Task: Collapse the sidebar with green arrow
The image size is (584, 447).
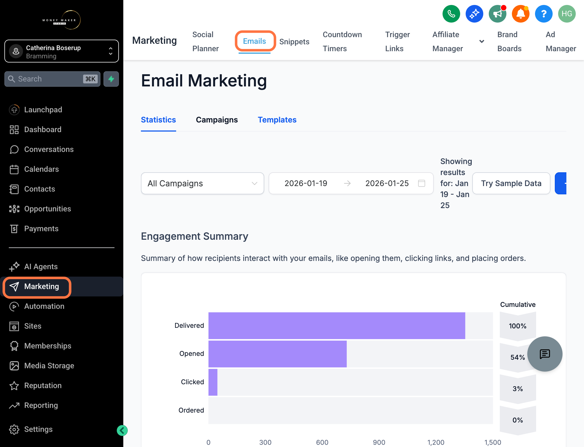Action: (122, 430)
